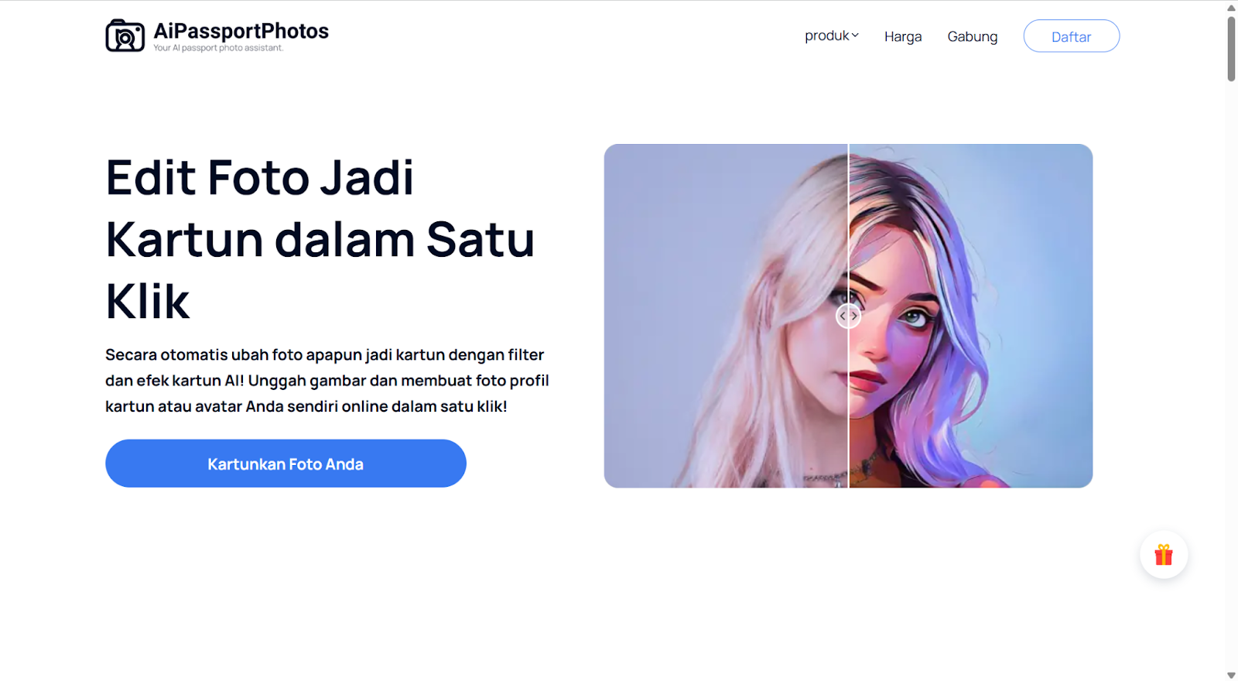This screenshot has width=1238, height=681.
Task: Click the camera logo icon
Action: pyautogui.click(x=125, y=36)
